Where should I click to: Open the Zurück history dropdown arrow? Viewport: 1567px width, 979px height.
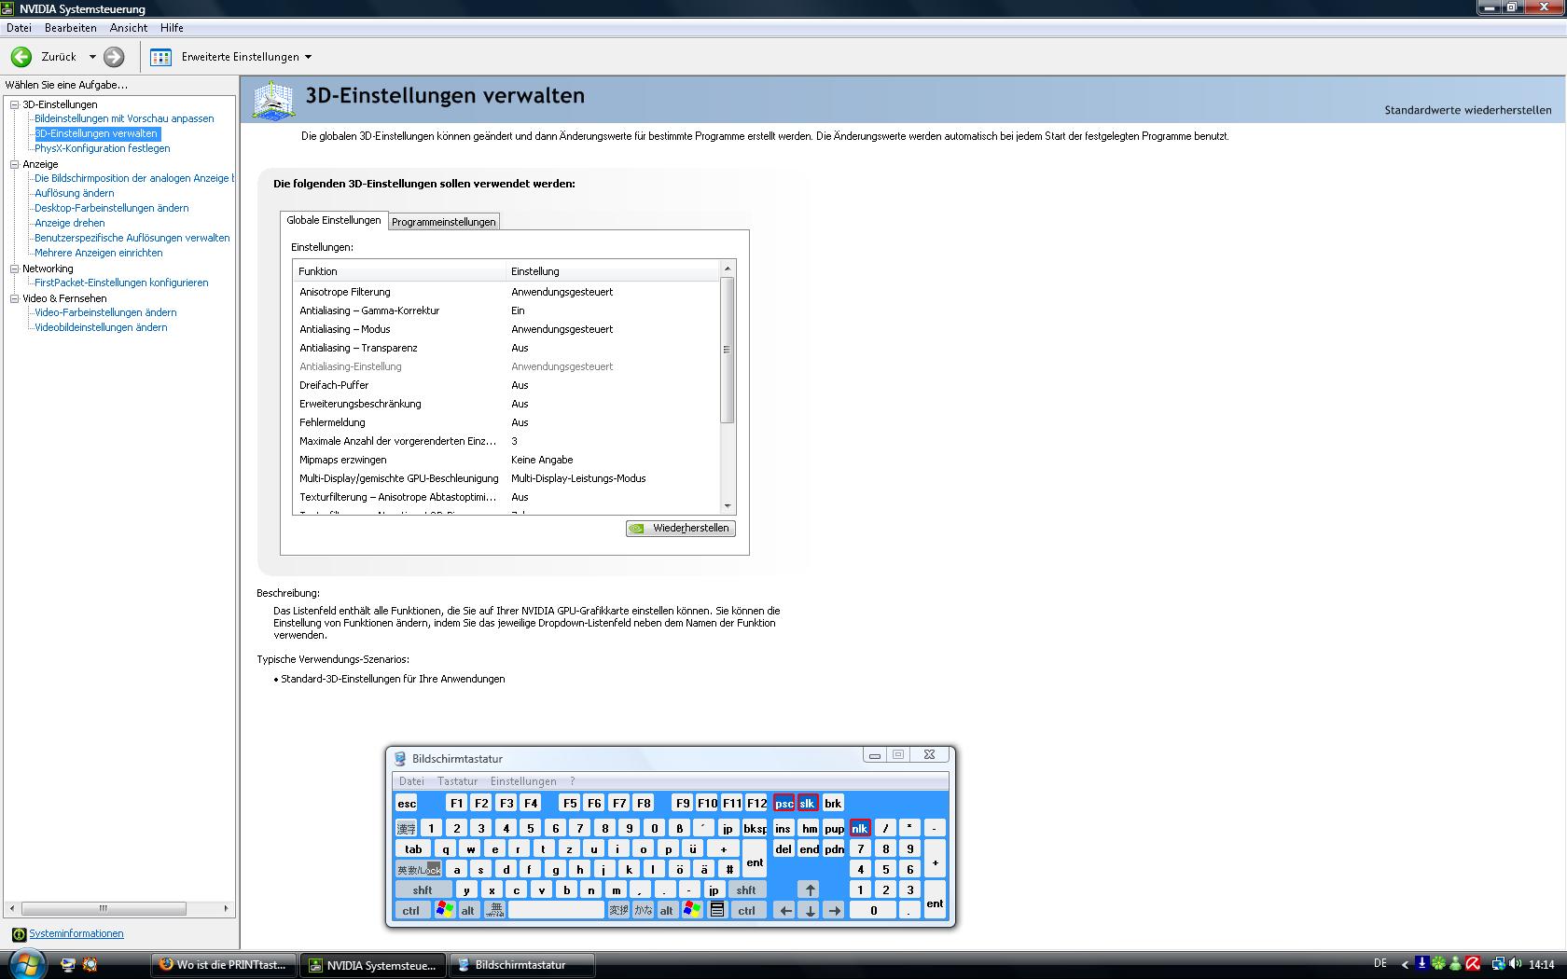click(x=92, y=57)
